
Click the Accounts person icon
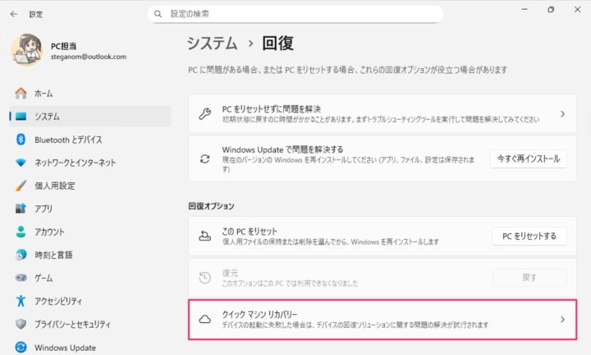[x=21, y=232]
